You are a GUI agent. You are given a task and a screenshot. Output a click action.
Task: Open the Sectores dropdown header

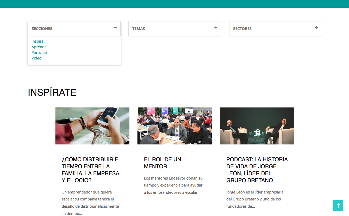coord(242,29)
